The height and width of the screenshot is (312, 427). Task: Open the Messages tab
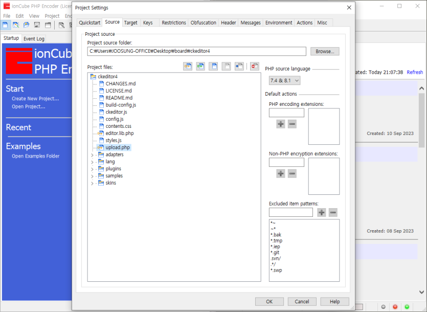tap(251, 23)
